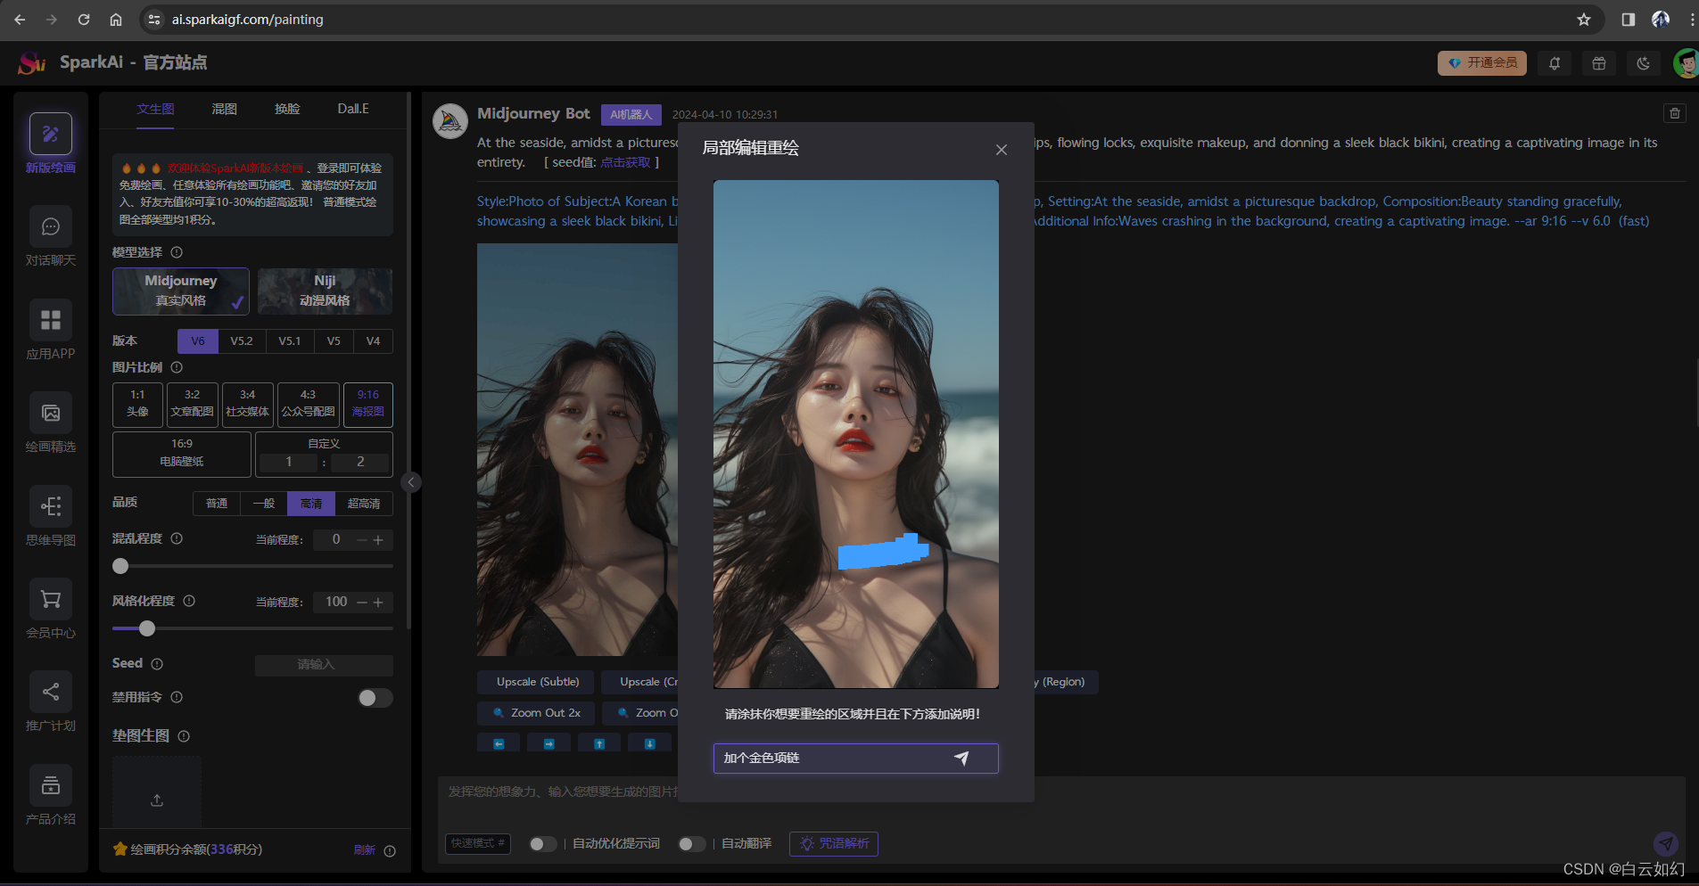Image resolution: width=1699 pixels, height=886 pixels.
Task: Click Upscale (Subtle) button
Action: coord(537,682)
